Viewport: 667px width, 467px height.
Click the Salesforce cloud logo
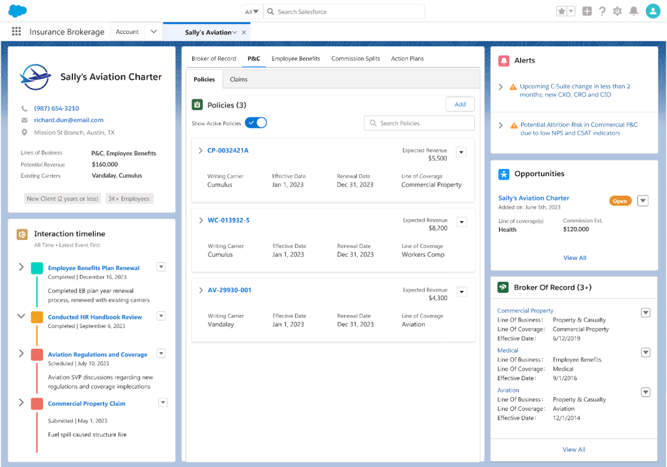[18, 11]
